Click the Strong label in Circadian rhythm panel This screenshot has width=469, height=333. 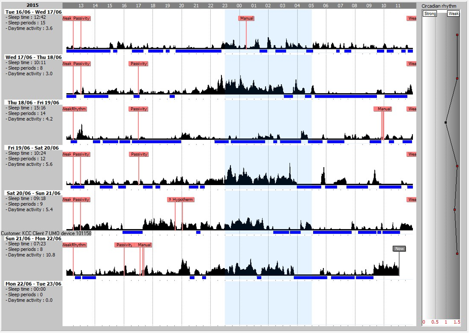tap(430, 14)
